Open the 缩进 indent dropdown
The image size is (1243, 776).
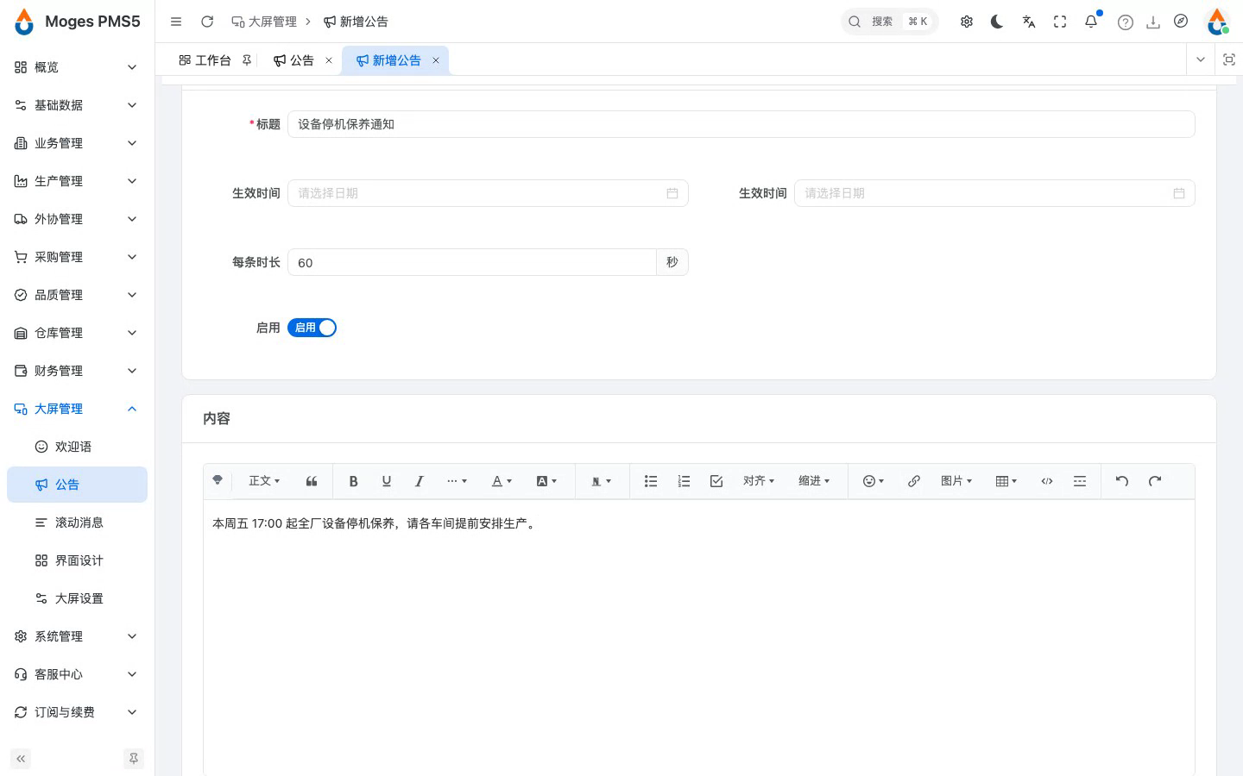[814, 481]
